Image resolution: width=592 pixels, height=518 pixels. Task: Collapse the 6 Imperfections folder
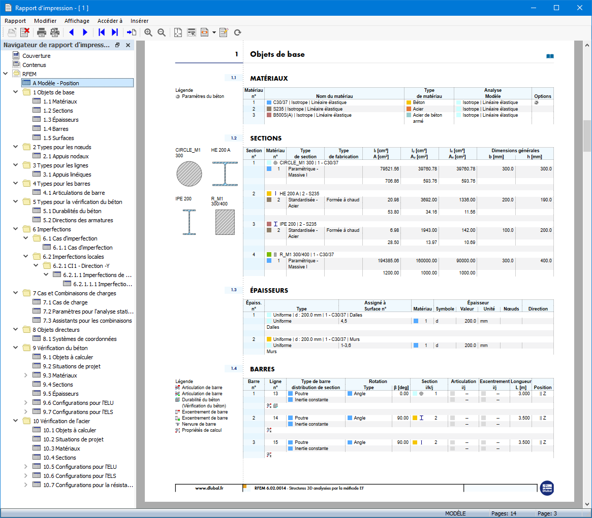tap(15, 228)
